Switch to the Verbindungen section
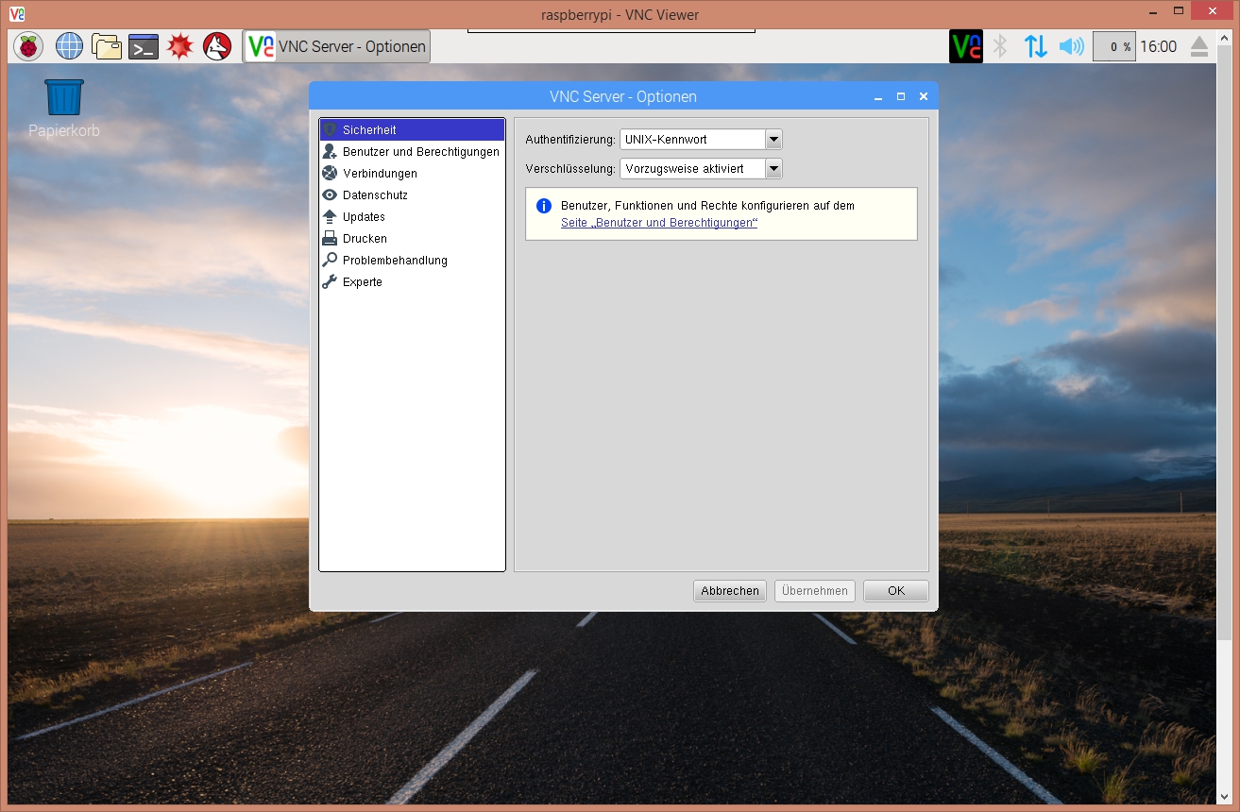Image resolution: width=1240 pixels, height=812 pixels. click(x=380, y=174)
